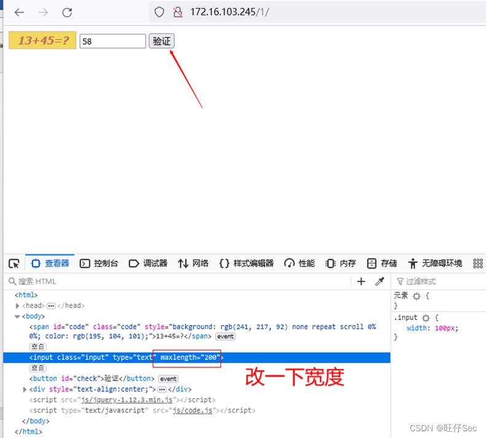The height and width of the screenshot is (438, 486).
Task: Reload the page with the refresh icon
Action: point(67,12)
